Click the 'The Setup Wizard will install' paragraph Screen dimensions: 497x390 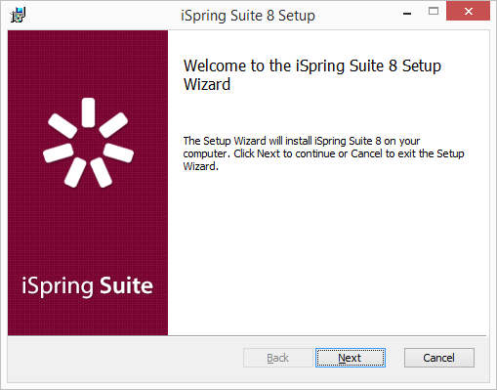[323, 153]
